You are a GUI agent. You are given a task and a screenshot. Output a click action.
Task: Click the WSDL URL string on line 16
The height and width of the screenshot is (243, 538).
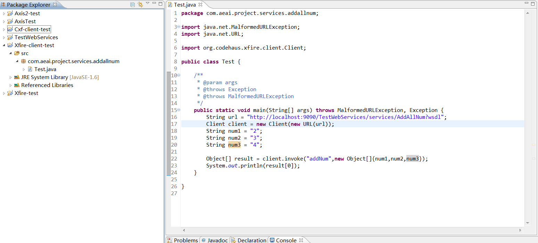pyautogui.click(x=345, y=117)
